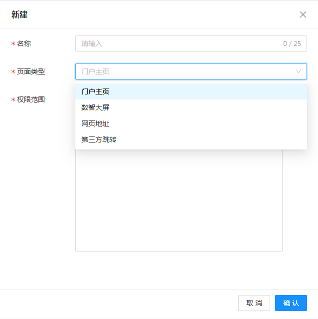The image size is (318, 319).
Task: Click the required asterisk next to 页面类型
Action: [13, 72]
